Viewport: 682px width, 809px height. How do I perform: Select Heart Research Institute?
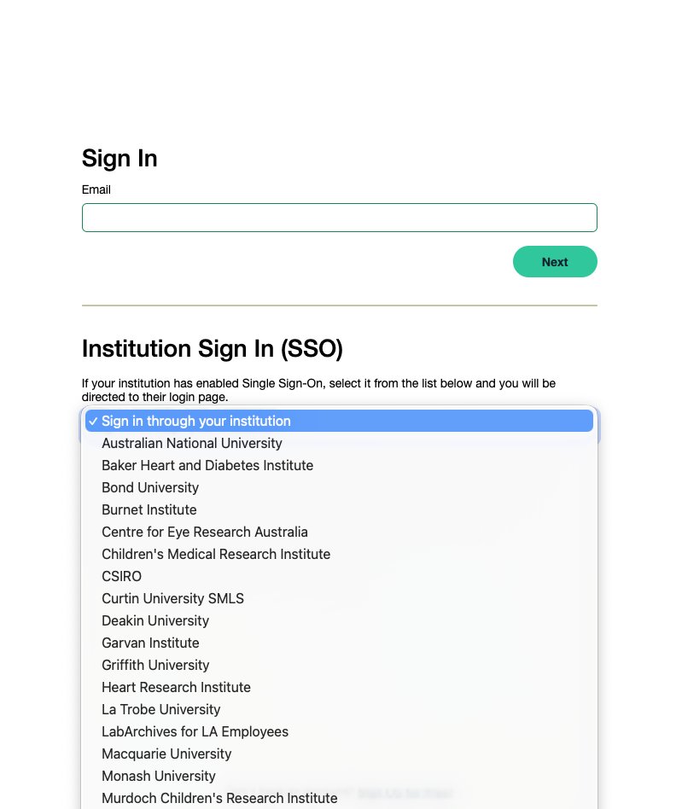point(177,687)
